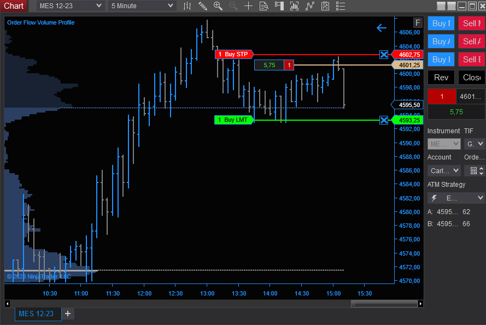The image size is (486, 325).
Task: Click the Buy Ask button
Action: (441, 41)
